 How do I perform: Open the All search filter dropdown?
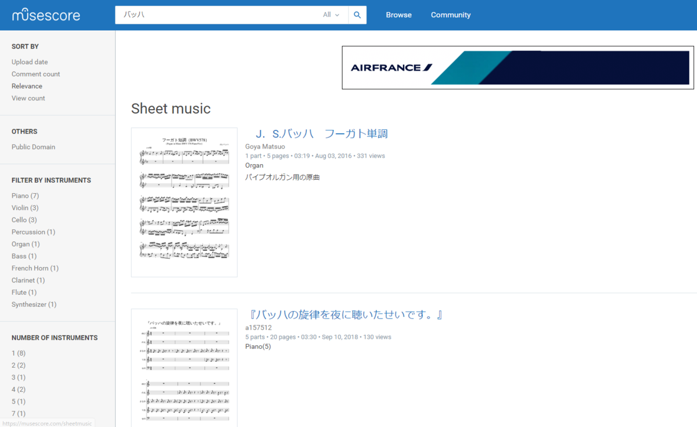click(330, 15)
